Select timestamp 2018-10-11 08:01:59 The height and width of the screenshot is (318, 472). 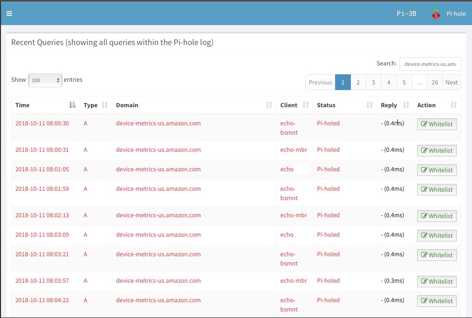[x=42, y=189]
